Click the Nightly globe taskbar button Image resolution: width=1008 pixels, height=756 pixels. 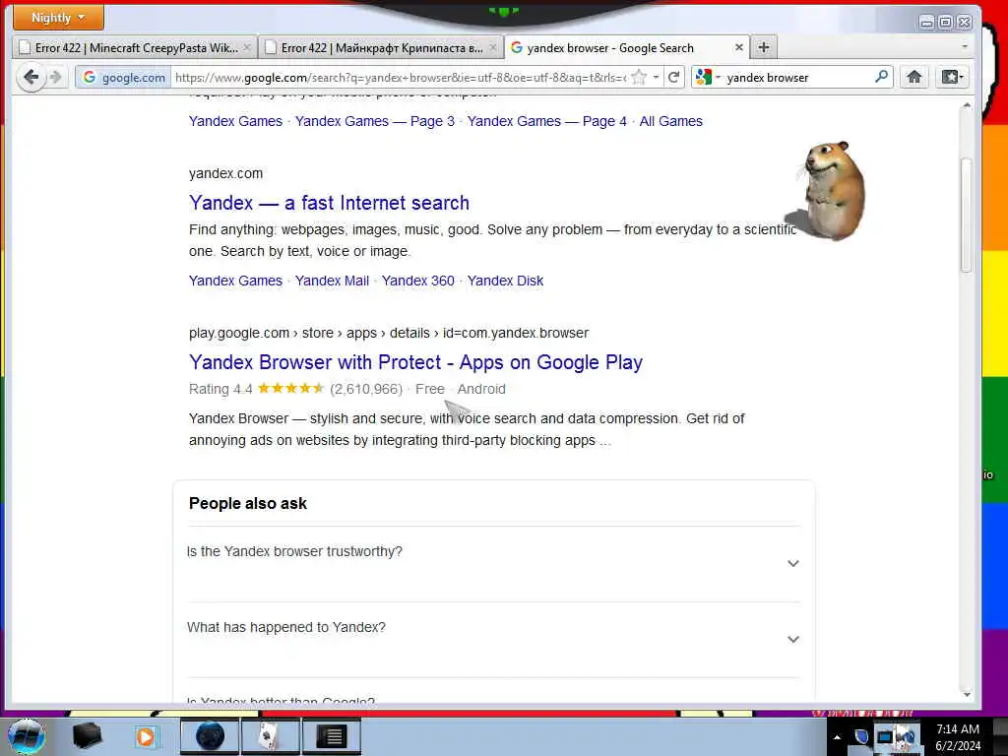[210, 736]
